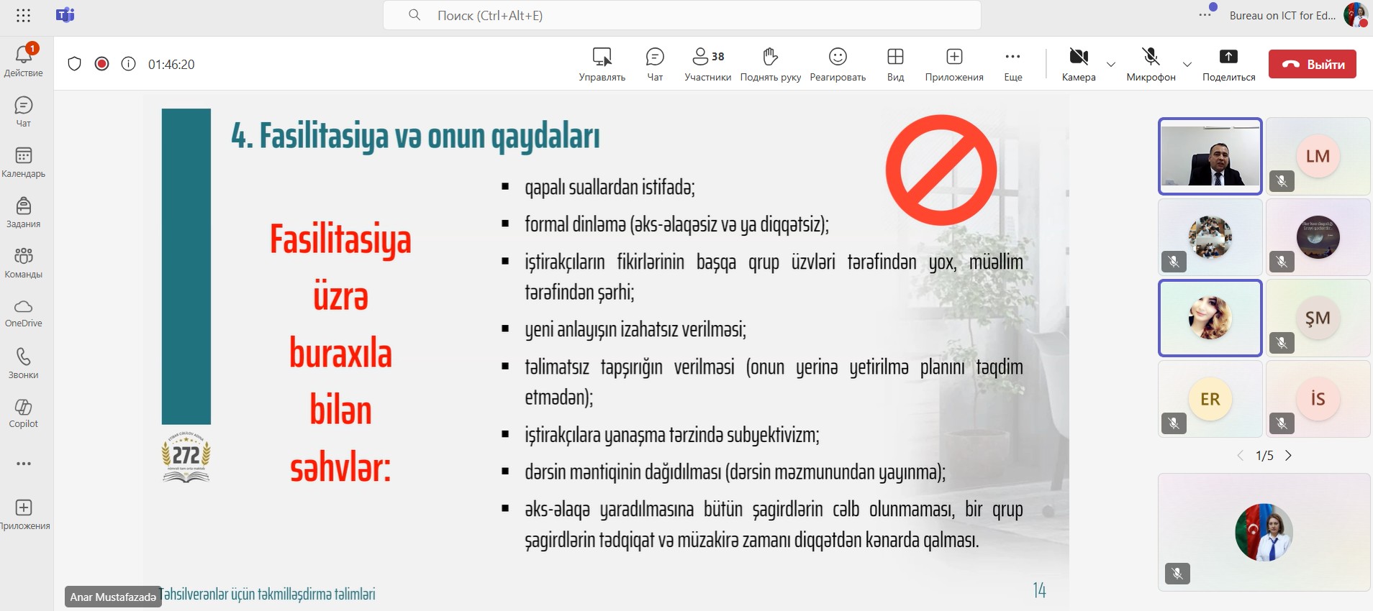Open the Manage (Управлять) screen control

pyautogui.click(x=602, y=64)
